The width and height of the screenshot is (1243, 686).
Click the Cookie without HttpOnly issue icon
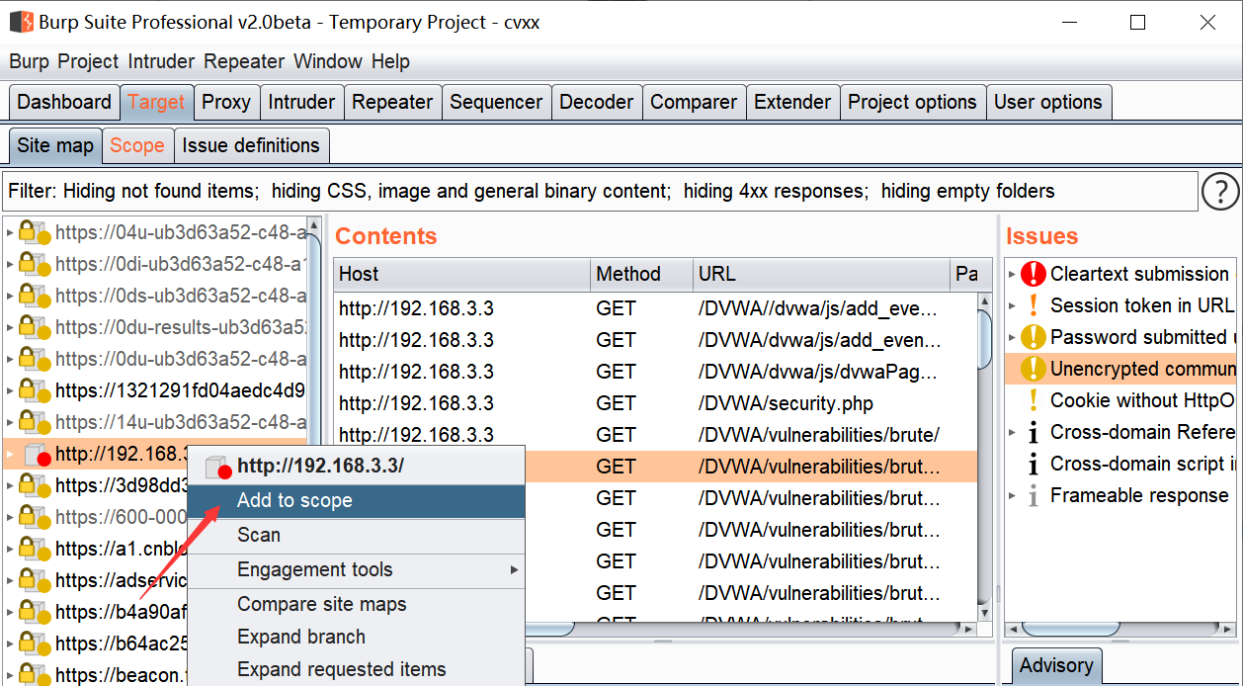point(1034,400)
